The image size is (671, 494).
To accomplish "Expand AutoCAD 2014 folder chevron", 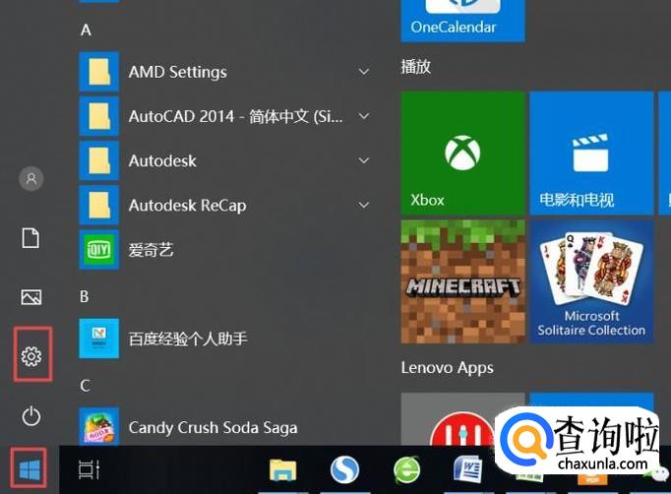I will pyautogui.click(x=364, y=116).
